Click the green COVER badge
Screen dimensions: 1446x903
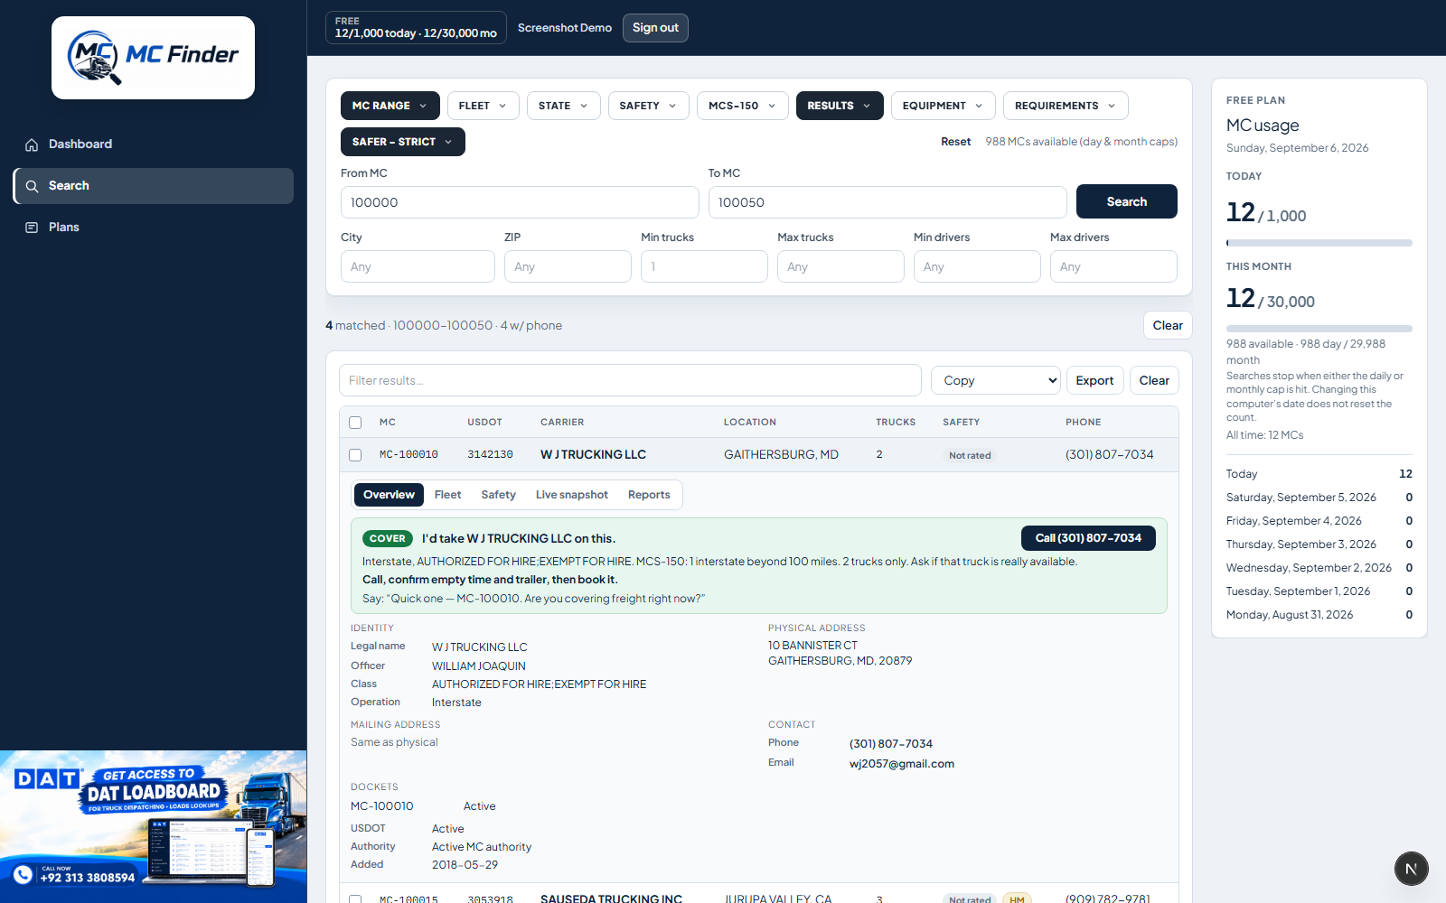[388, 538]
